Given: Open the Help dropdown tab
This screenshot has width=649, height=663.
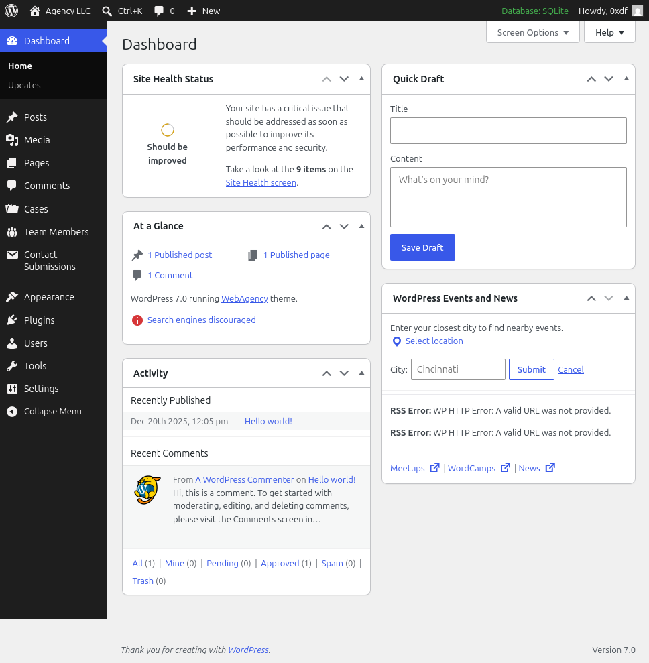Looking at the screenshot, I should 609,33.
